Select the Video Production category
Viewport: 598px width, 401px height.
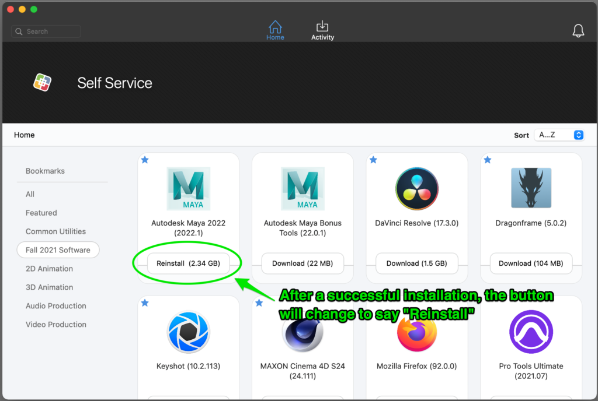55,325
